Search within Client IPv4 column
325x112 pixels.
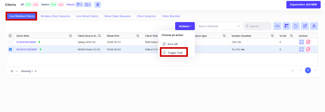coord(138,36)
